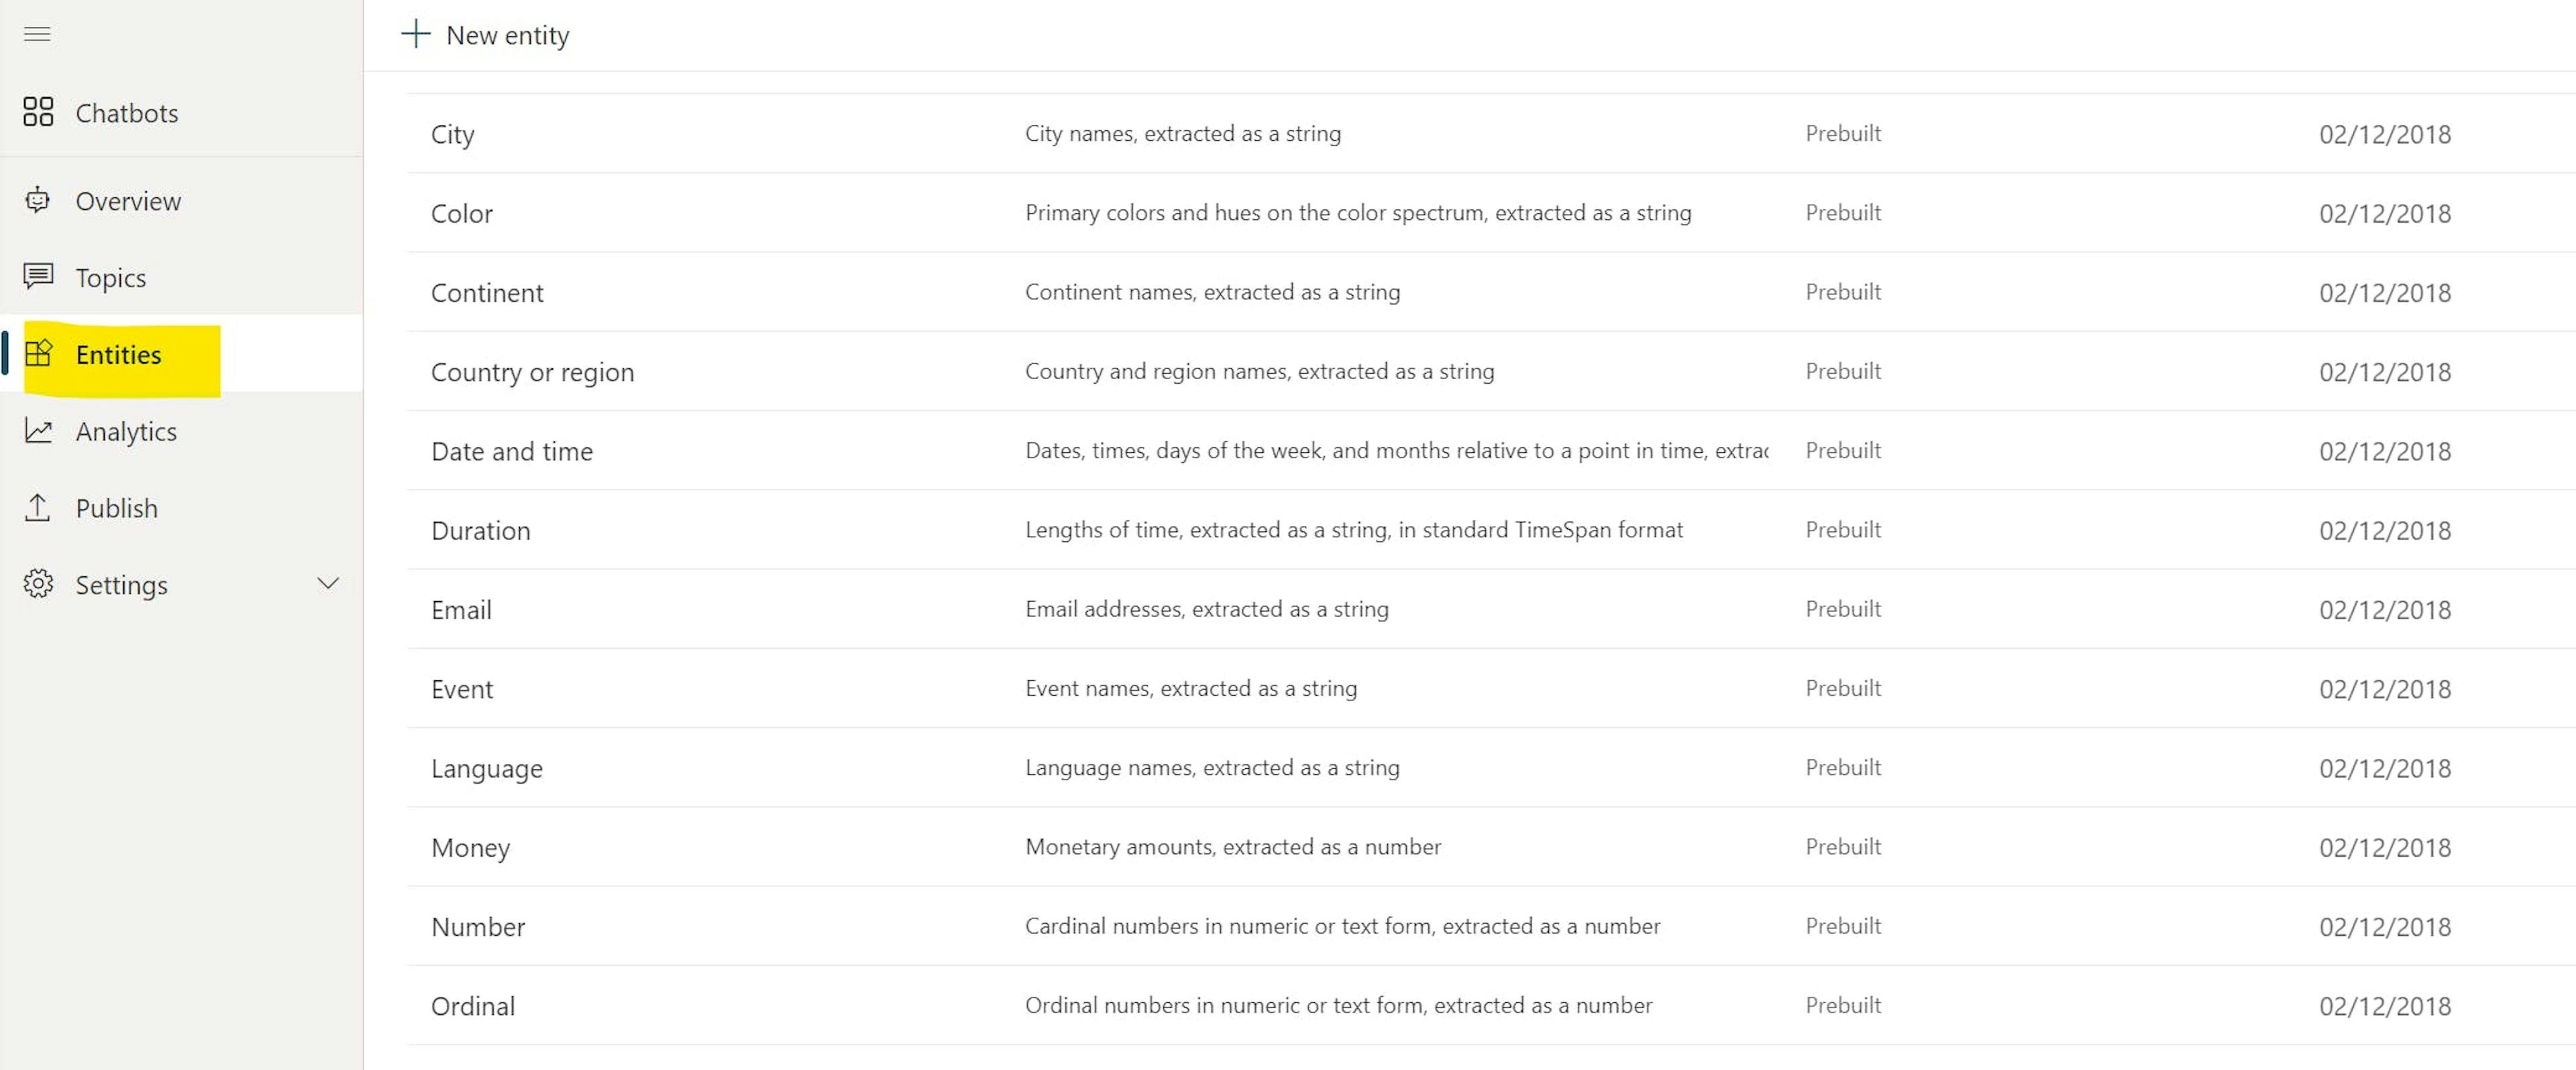This screenshot has height=1070, width=2576.
Task: Expand the Settings chevron
Action: point(328,583)
